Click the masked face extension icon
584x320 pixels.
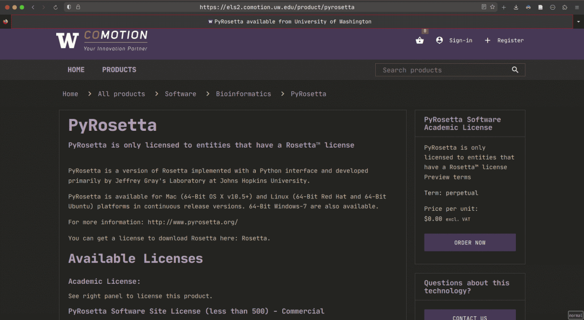pos(528,7)
